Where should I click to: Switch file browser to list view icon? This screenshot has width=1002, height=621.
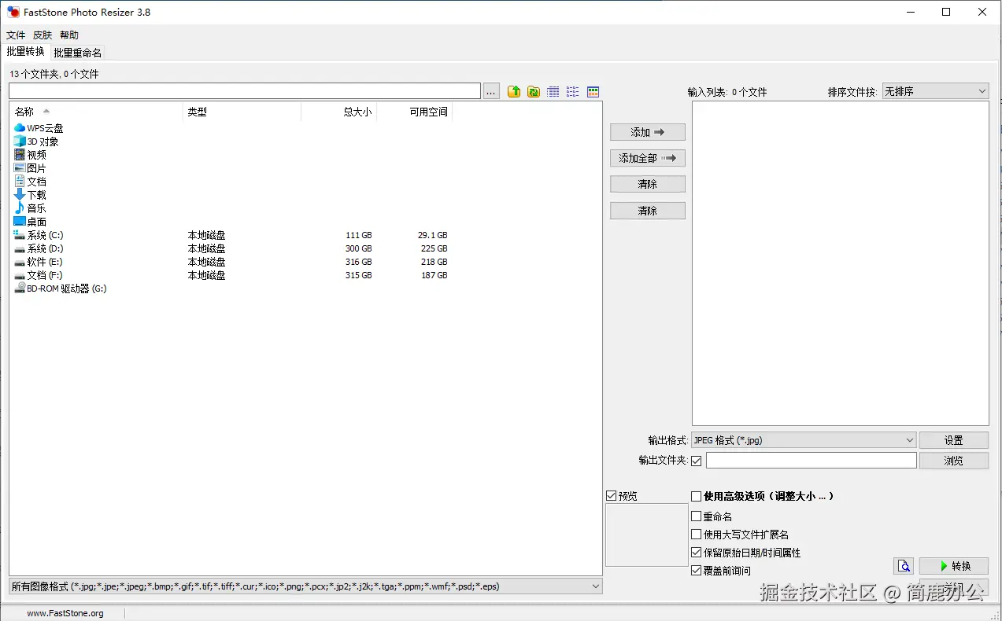coord(573,92)
